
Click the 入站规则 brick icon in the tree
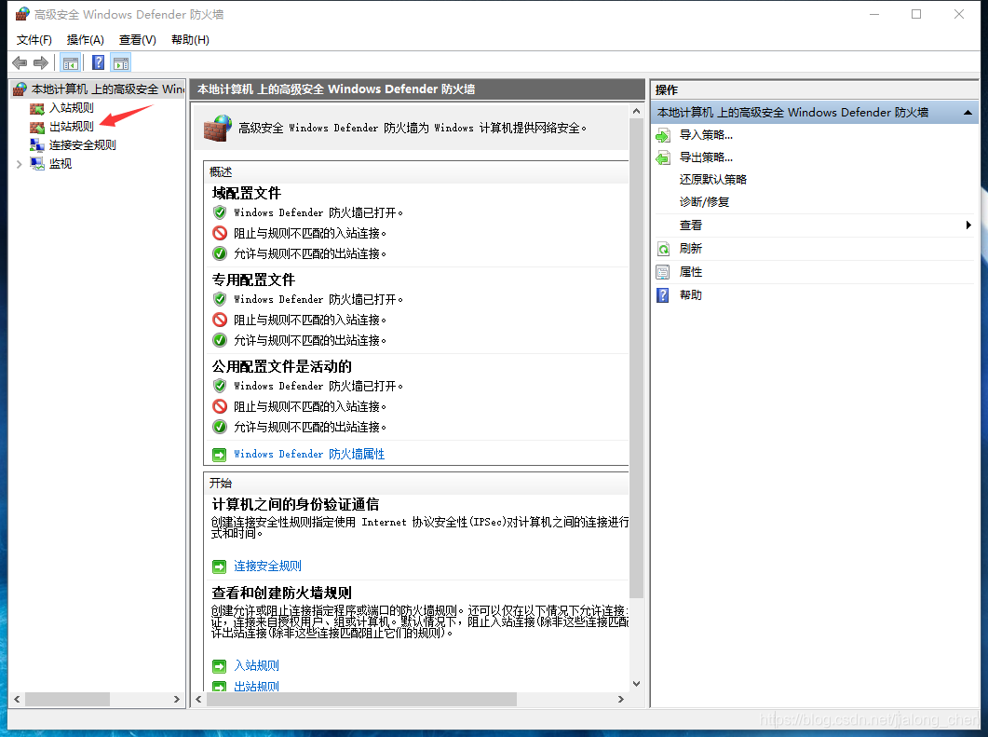click(x=37, y=108)
